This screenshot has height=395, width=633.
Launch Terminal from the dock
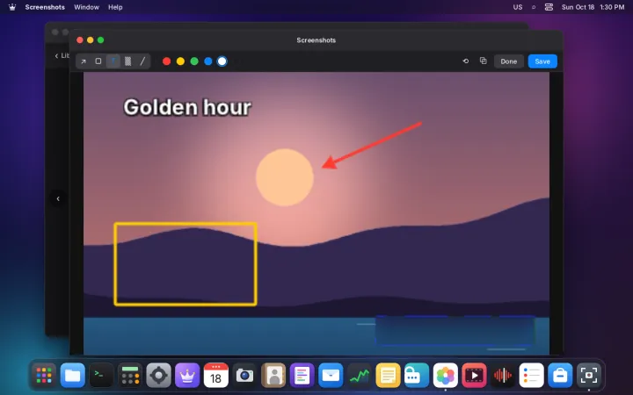[101, 376]
